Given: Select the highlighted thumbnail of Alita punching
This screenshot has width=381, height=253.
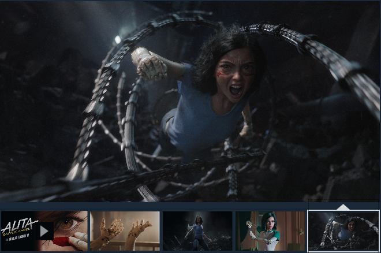Looking at the screenshot, I should pyautogui.click(x=343, y=231).
